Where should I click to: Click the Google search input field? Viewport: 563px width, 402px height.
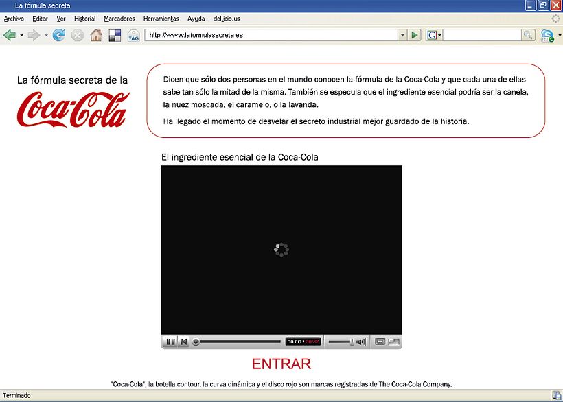coord(482,35)
